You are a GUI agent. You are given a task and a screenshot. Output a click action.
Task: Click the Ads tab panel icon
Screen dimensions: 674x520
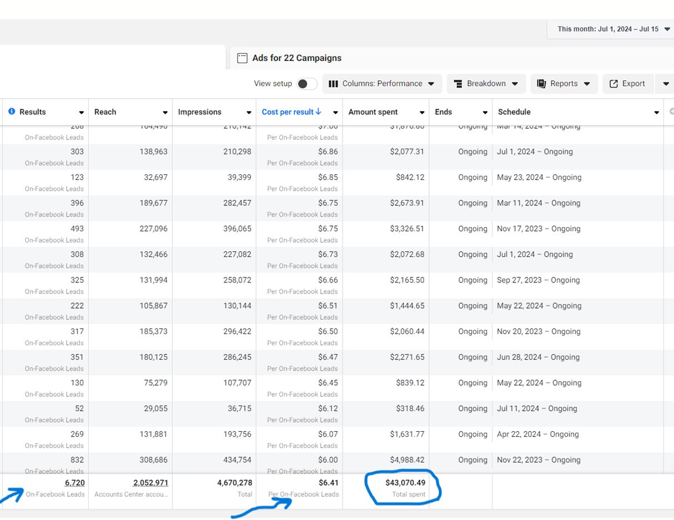[242, 58]
